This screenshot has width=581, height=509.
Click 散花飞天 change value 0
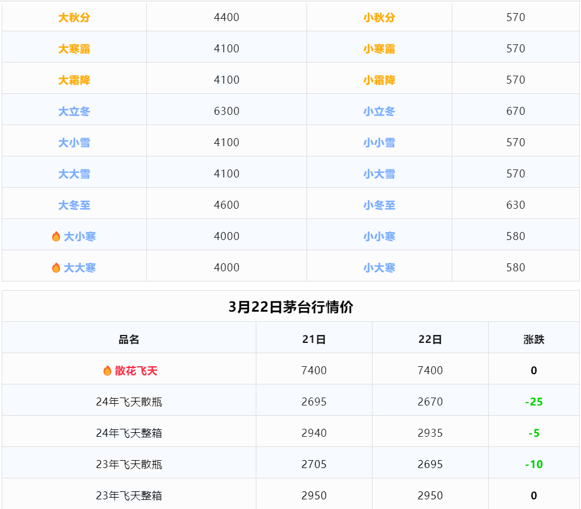534,371
